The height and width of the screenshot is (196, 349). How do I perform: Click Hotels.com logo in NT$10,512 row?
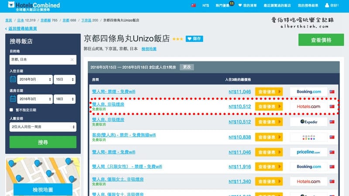(x=308, y=106)
